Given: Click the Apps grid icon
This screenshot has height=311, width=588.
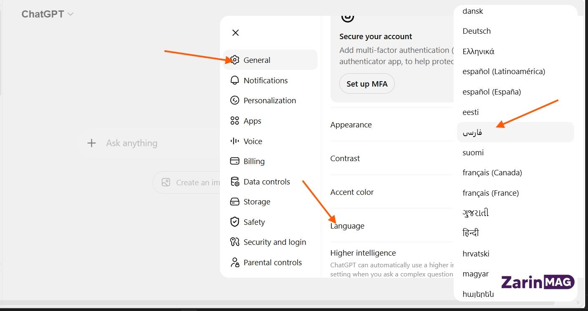Looking at the screenshot, I should 235,121.
